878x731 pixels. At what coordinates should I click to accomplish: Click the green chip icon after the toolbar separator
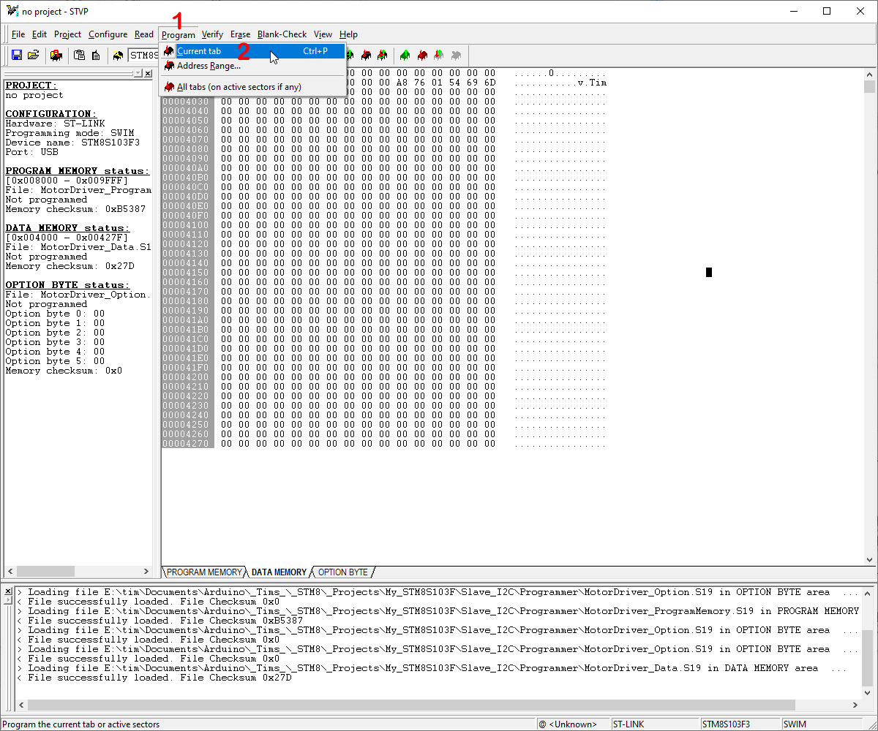pos(405,55)
